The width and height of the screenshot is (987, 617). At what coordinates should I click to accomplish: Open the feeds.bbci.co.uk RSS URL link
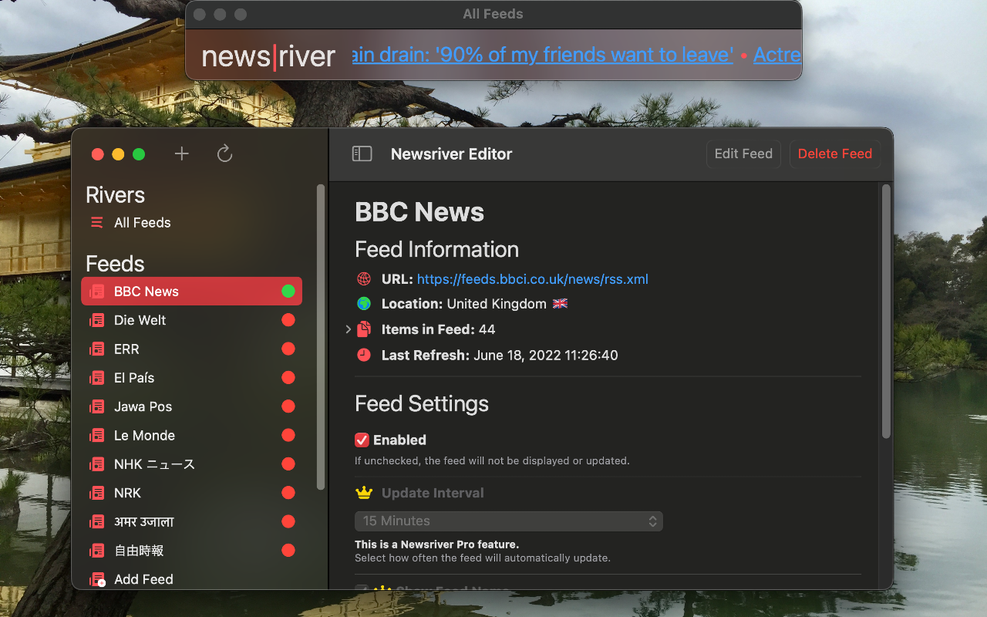click(533, 279)
